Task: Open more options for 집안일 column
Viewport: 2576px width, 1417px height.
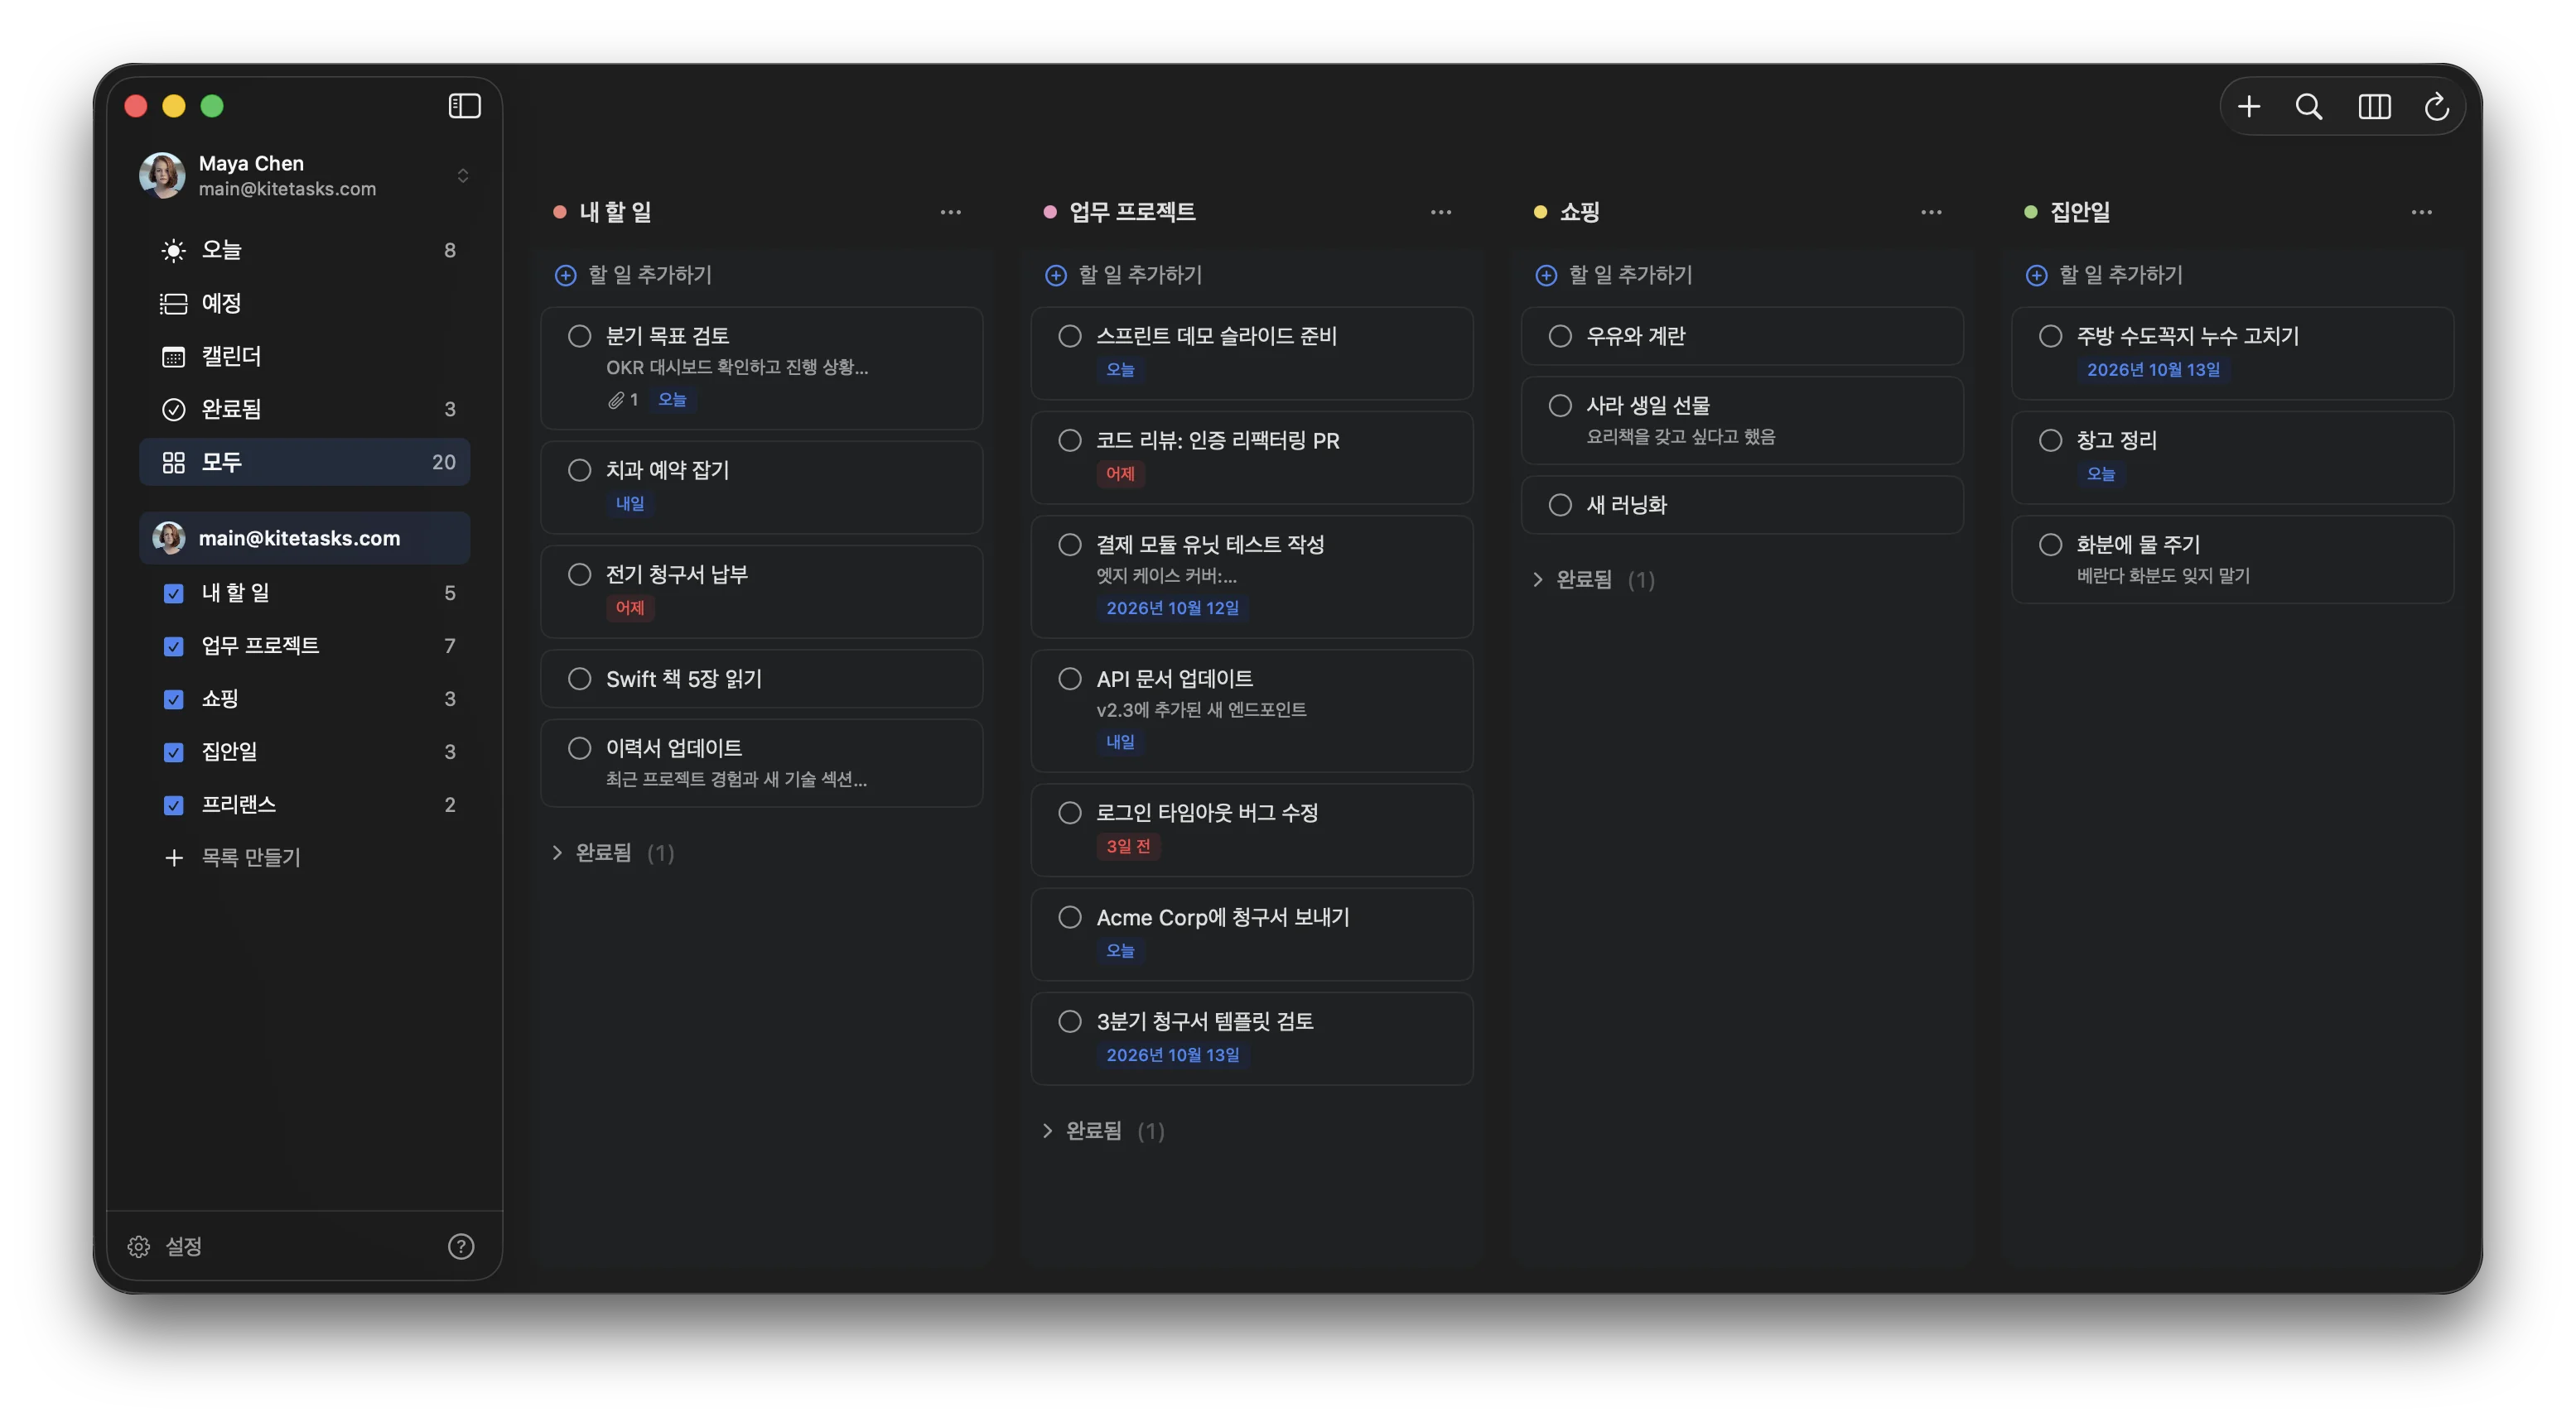Action: pos(2421,212)
